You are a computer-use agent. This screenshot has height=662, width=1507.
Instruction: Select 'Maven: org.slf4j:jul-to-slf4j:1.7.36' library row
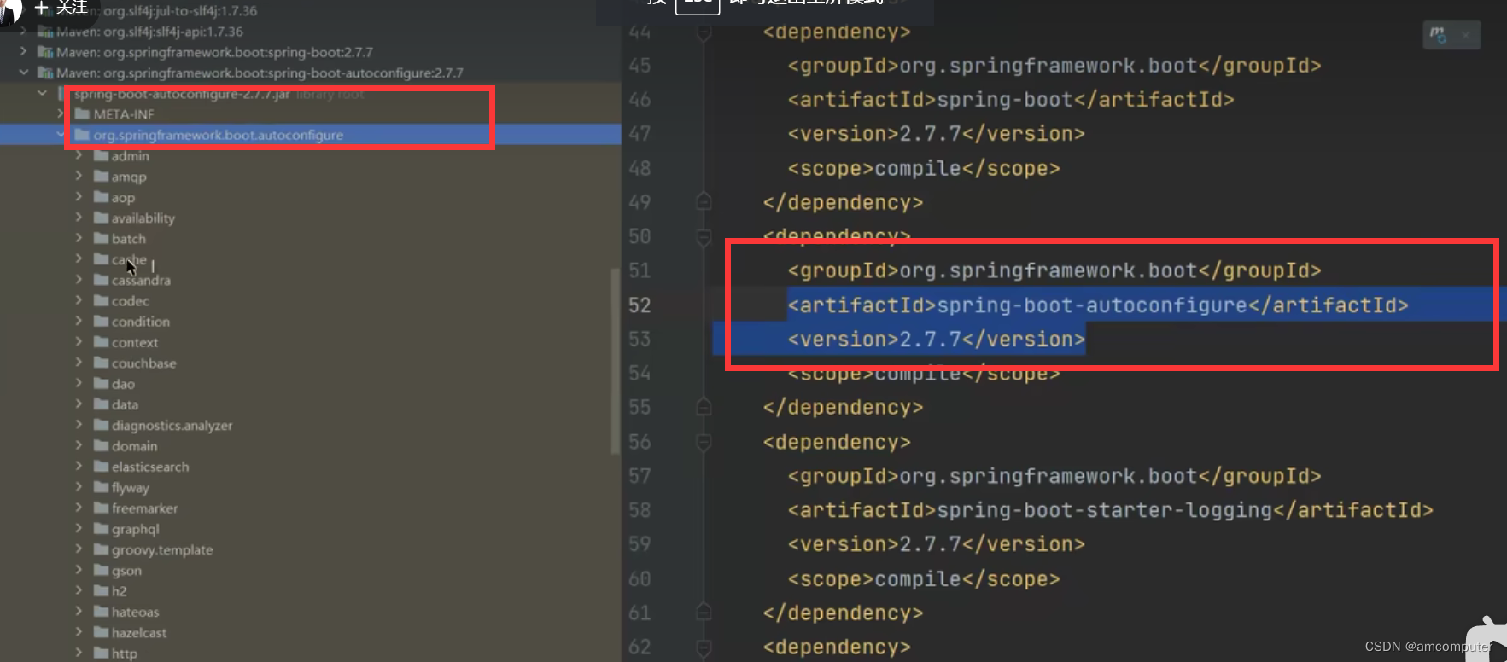(310, 11)
